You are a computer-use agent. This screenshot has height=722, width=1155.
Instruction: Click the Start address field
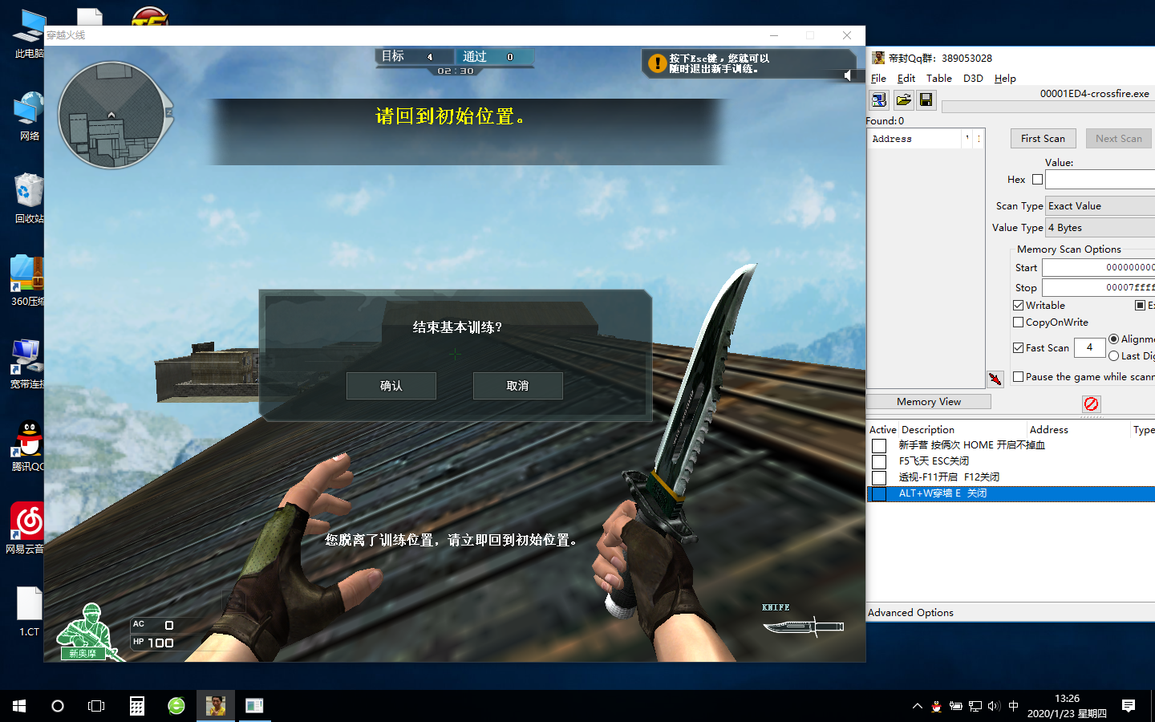tap(1098, 268)
